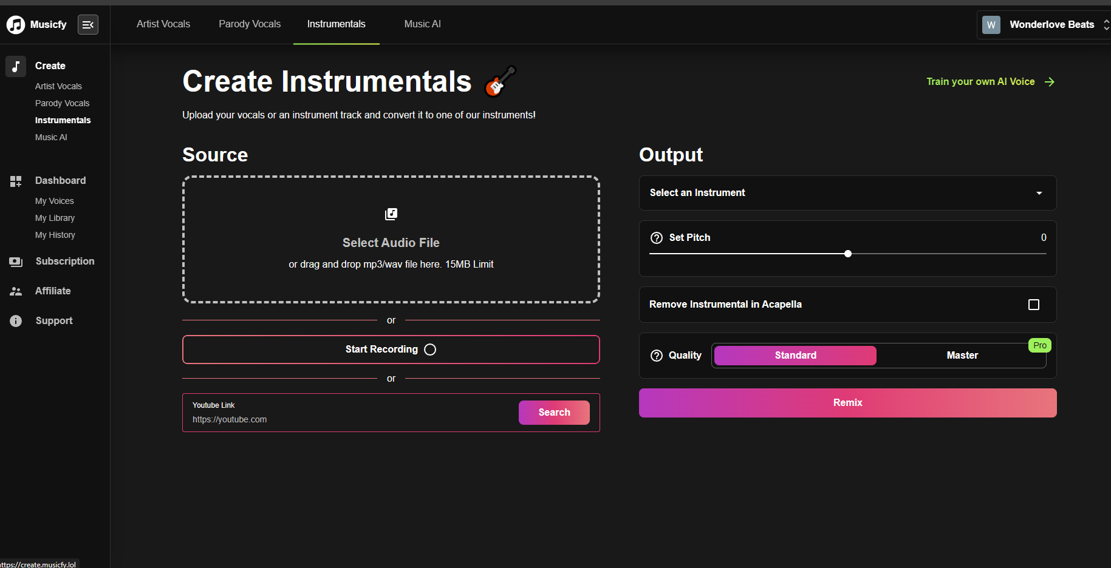Click the Set Pitch value 0
This screenshot has height=568, width=1111.
pyautogui.click(x=1044, y=238)
